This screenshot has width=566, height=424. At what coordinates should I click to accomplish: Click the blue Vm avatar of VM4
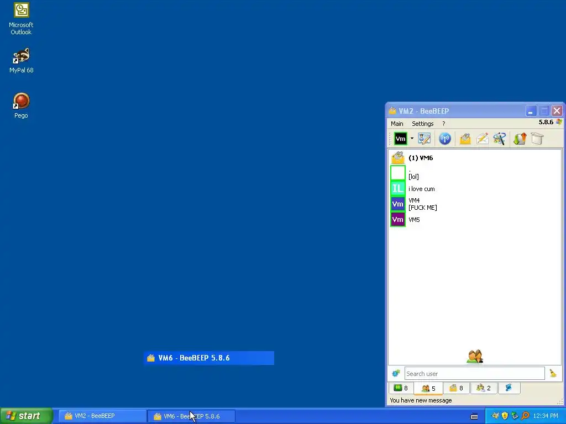point(398,204)
